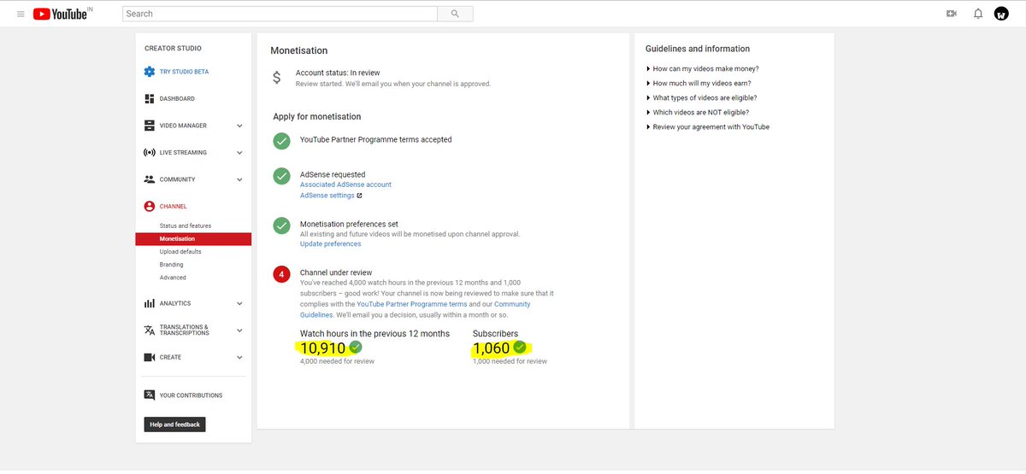Open the account avatar menu

(x=1001, y=14)
